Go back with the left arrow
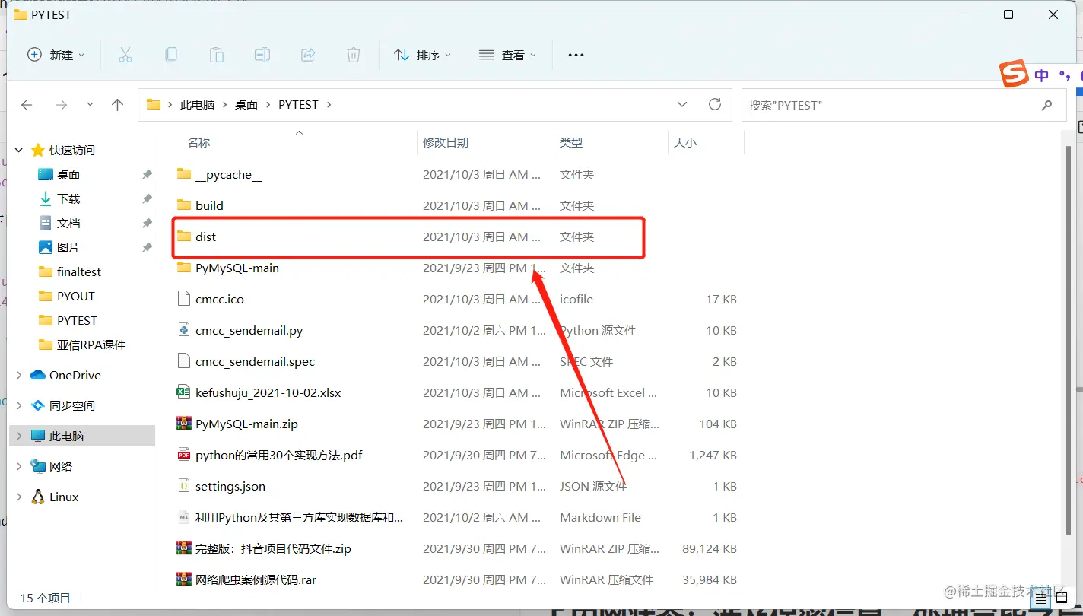The height and width of the screenshot is (616, 1083). [x=27, y=105]
